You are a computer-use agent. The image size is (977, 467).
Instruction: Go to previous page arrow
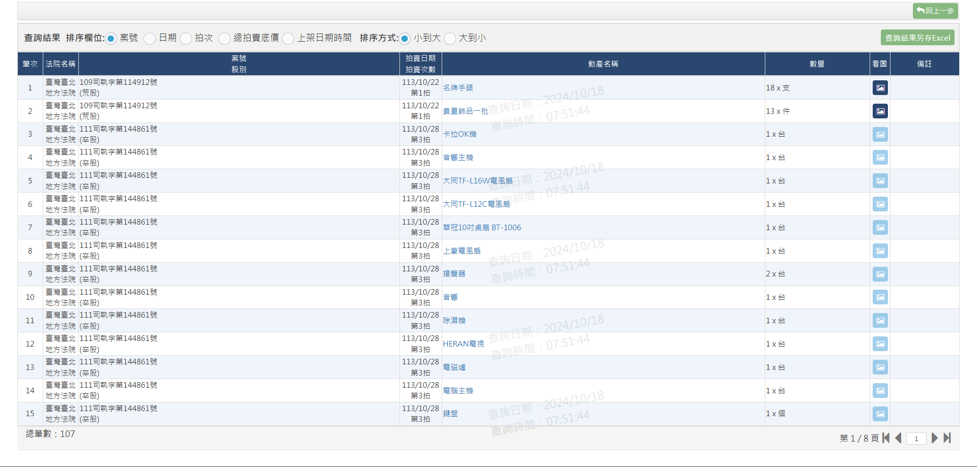click(898, 438)
